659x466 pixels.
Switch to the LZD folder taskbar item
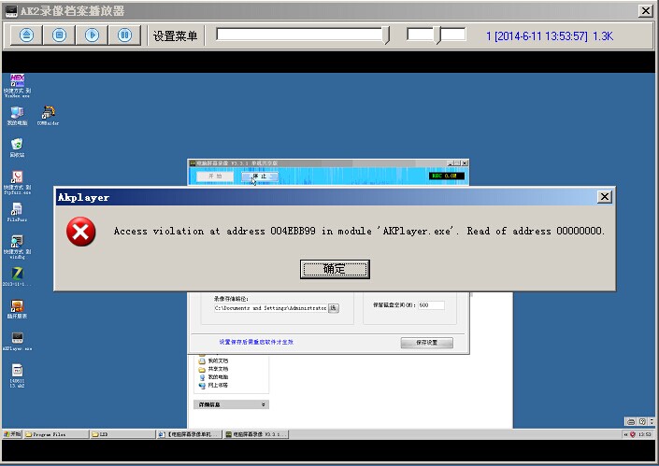pyautogui.click(x=122, y=434)
